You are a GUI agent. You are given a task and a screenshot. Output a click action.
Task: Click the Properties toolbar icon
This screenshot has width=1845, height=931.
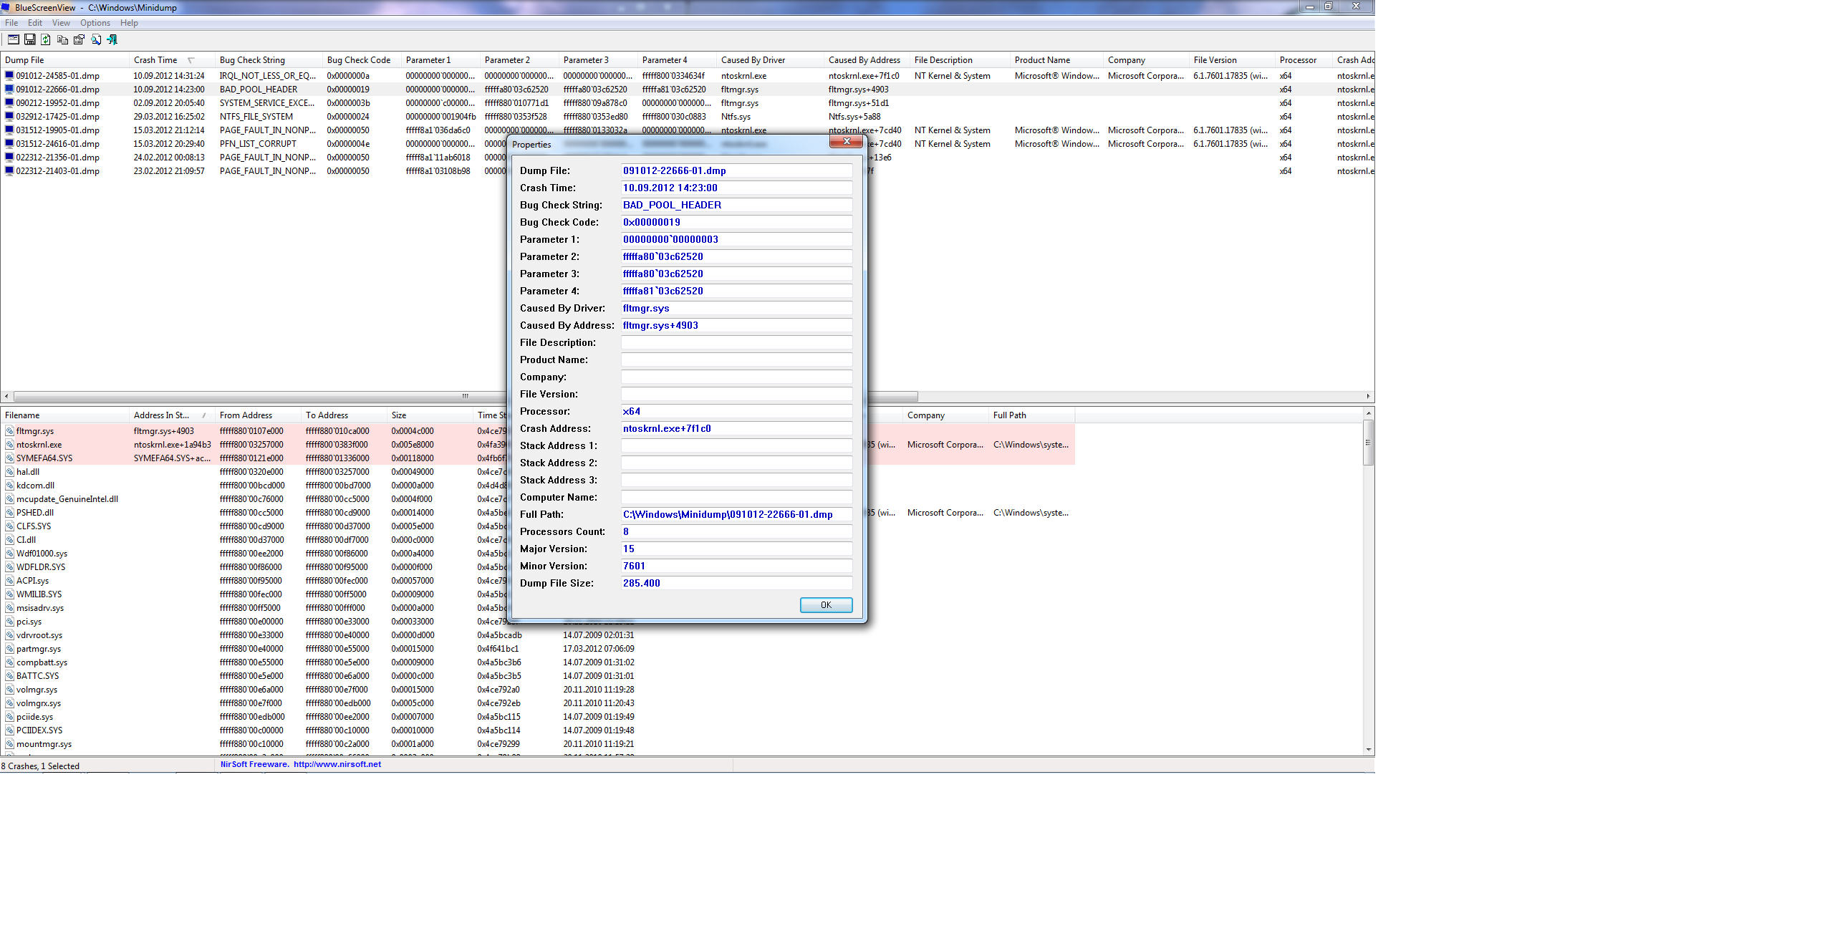tap(79, 40)
